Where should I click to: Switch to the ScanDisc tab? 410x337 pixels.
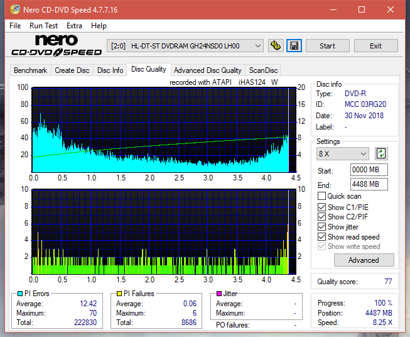(x=263, y=70)
